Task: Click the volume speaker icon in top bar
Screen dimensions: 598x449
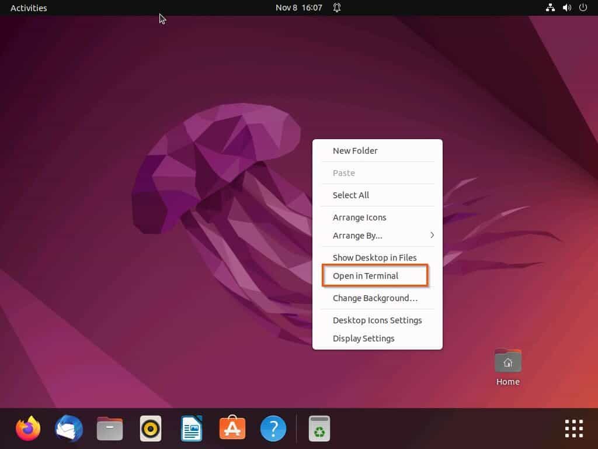Action: (567, 8)
